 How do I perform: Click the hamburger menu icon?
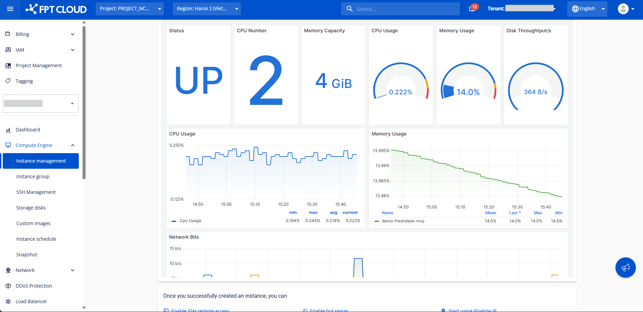10,9
